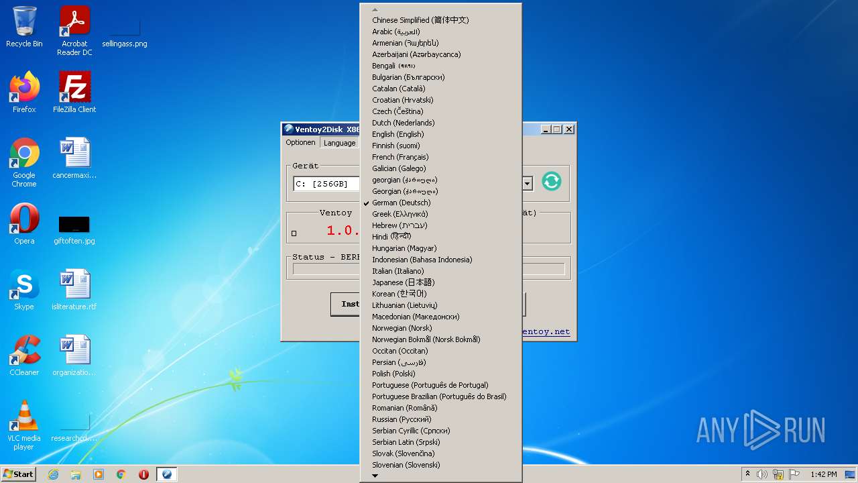Select Indonesian (Bahasa Indonesia) language
Screen dimensions: 858x483
(441, 260)
